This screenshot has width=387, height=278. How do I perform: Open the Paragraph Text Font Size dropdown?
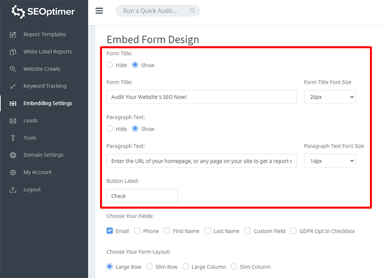coord(329,161)
